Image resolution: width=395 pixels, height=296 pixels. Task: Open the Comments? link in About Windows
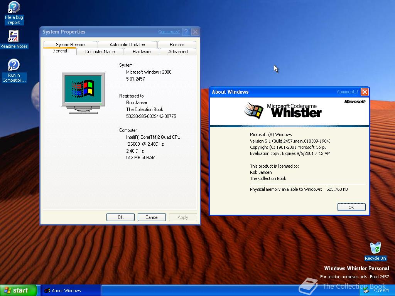click(x=347, y=92)
